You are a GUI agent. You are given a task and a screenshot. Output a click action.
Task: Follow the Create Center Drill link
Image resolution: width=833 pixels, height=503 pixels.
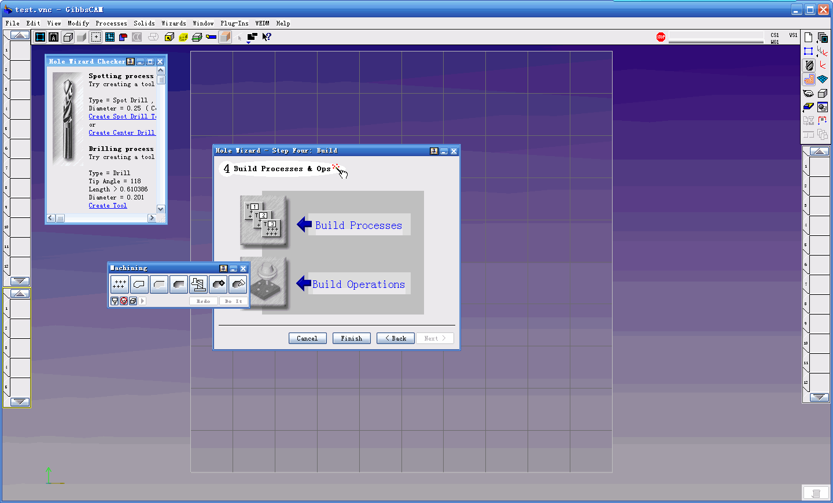pos(121,133)
